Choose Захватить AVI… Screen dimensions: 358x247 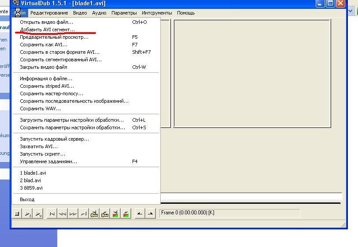tap(86, 146)
